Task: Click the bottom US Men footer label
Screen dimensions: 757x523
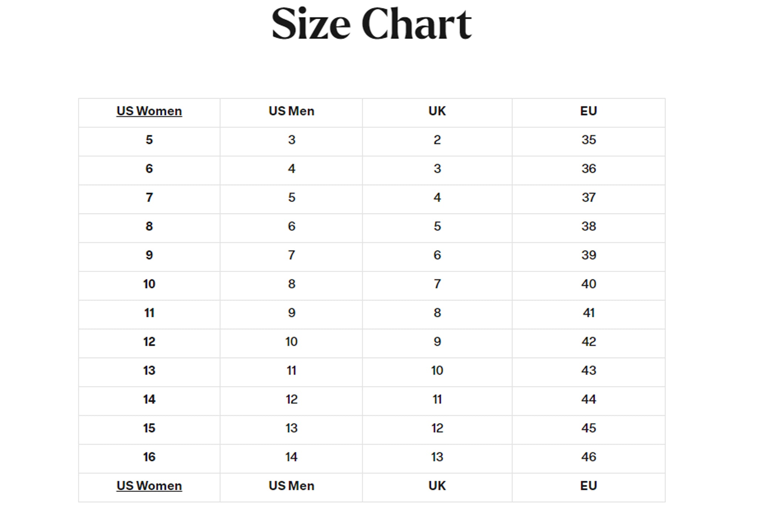Action: [291, 486]
